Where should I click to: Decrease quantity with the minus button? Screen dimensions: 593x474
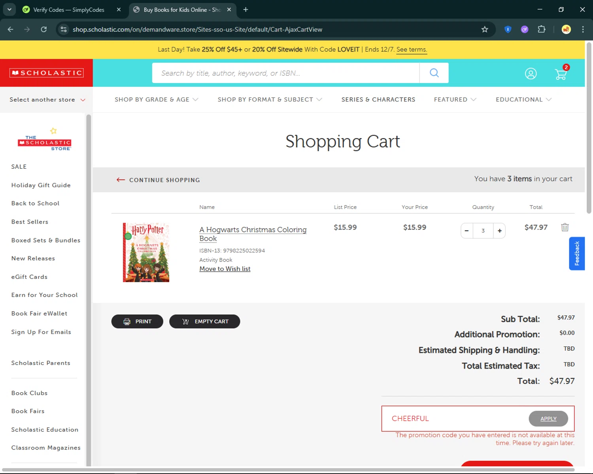click(x=467, y=231)
